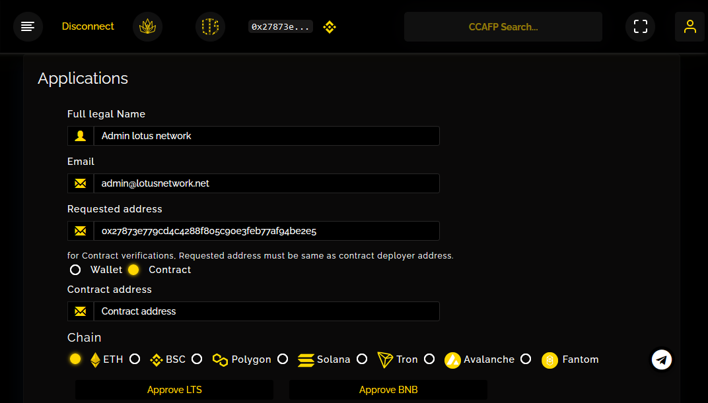
Task: Click the lotus logo icon
Action: point(147,27)
